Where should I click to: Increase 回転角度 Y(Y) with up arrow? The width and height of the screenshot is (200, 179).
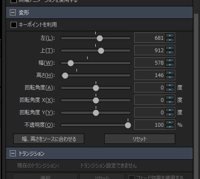(170, 110)
